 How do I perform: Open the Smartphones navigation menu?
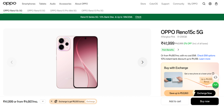(x=29, y=4)
